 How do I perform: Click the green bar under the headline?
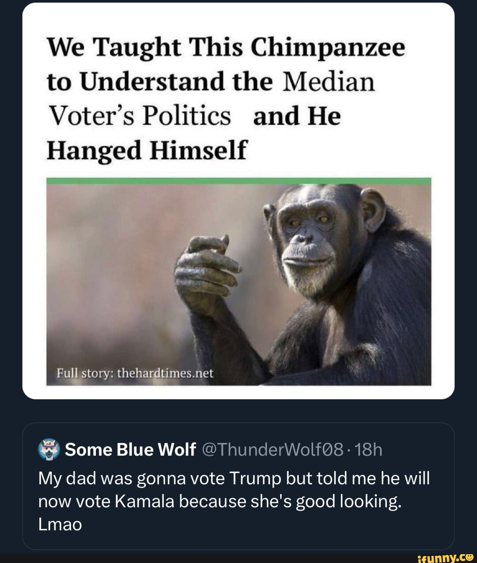click(238, 181)
